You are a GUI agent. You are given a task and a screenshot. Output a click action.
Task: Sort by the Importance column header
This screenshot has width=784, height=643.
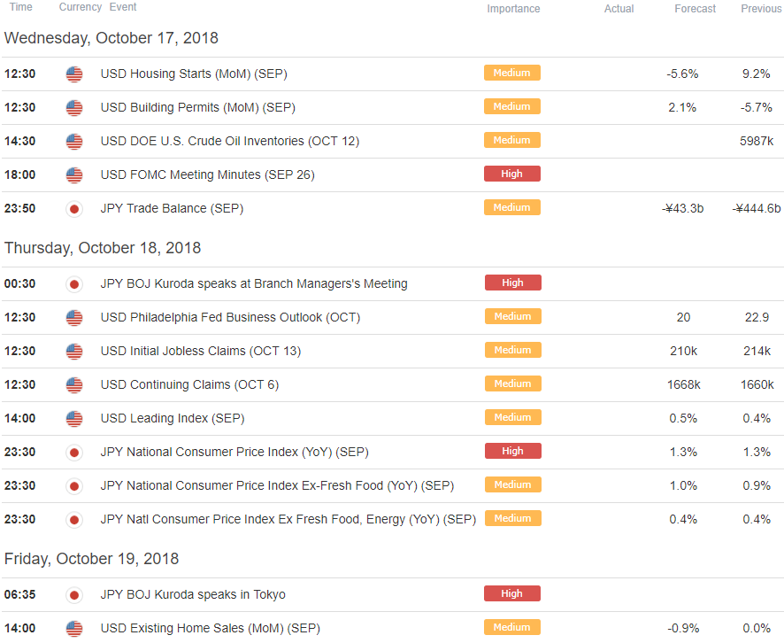tap(513, 9)
